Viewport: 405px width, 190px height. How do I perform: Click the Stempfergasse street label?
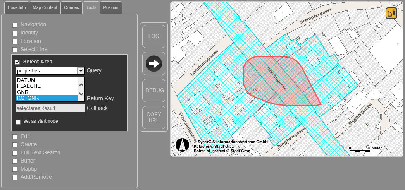[316, 16]
